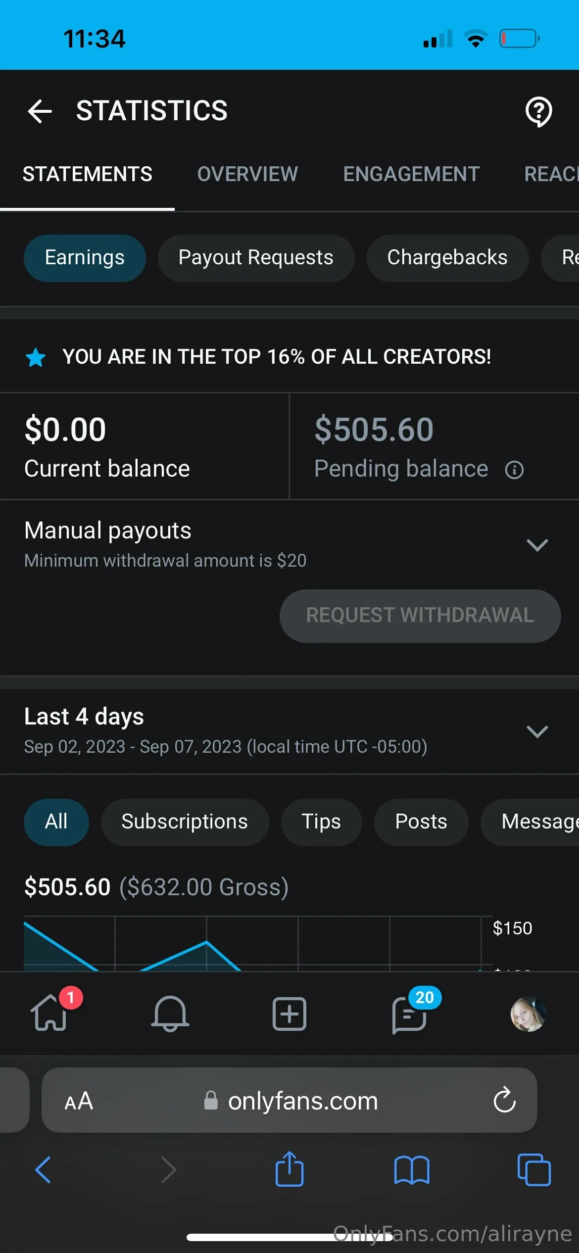Open Safari AA page settings menu
This screenshot has height=1253, width=579.
point(79,1101)
